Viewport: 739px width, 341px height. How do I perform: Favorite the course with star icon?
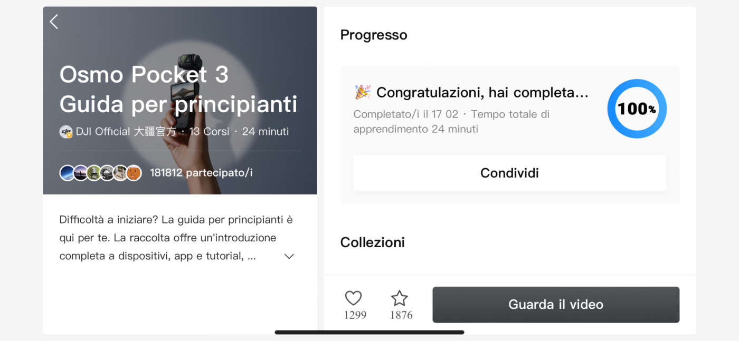click(400, 298)
